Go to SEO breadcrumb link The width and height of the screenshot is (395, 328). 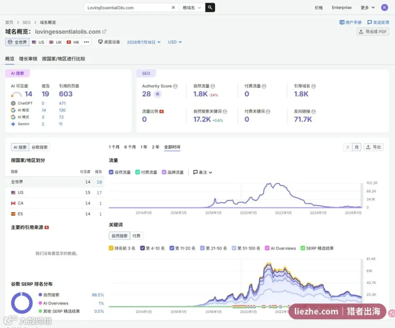[x=26, y=22]
